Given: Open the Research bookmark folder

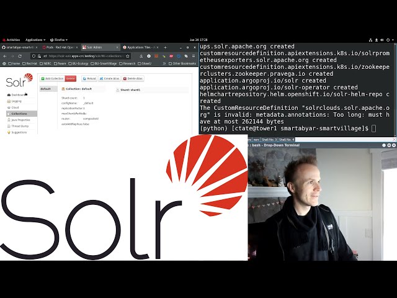Looking at the screenshot, I should [127, 63].
